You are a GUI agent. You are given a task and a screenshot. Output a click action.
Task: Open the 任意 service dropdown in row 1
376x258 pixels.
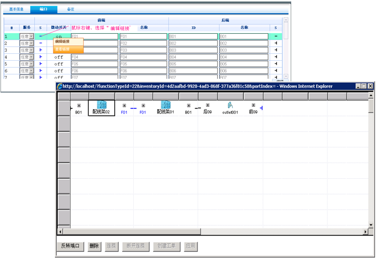coord(31,37)
